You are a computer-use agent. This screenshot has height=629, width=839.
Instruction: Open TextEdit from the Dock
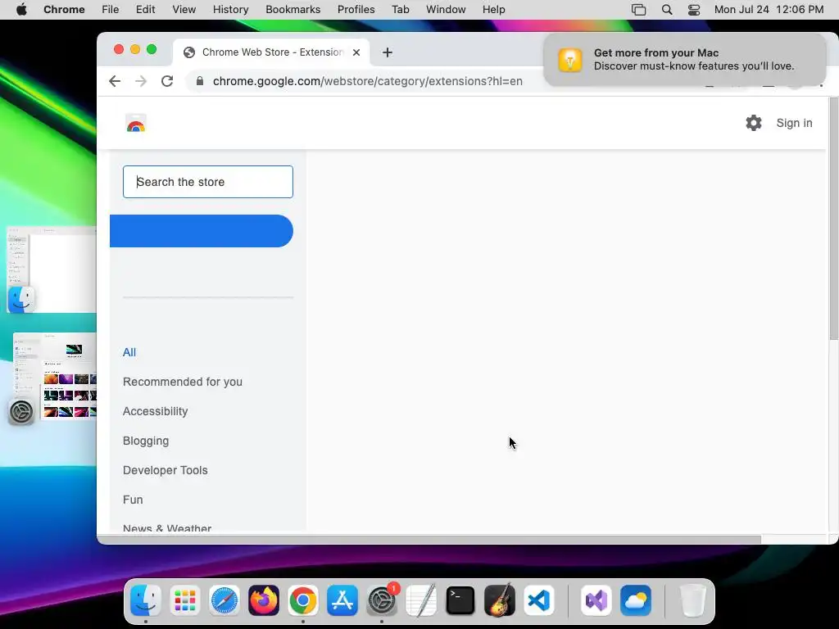[x=421, y=600]
